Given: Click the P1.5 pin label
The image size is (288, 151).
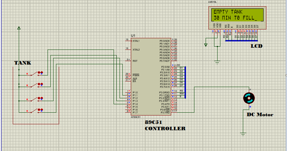Looking at the screenshot, I should point(135,107).
